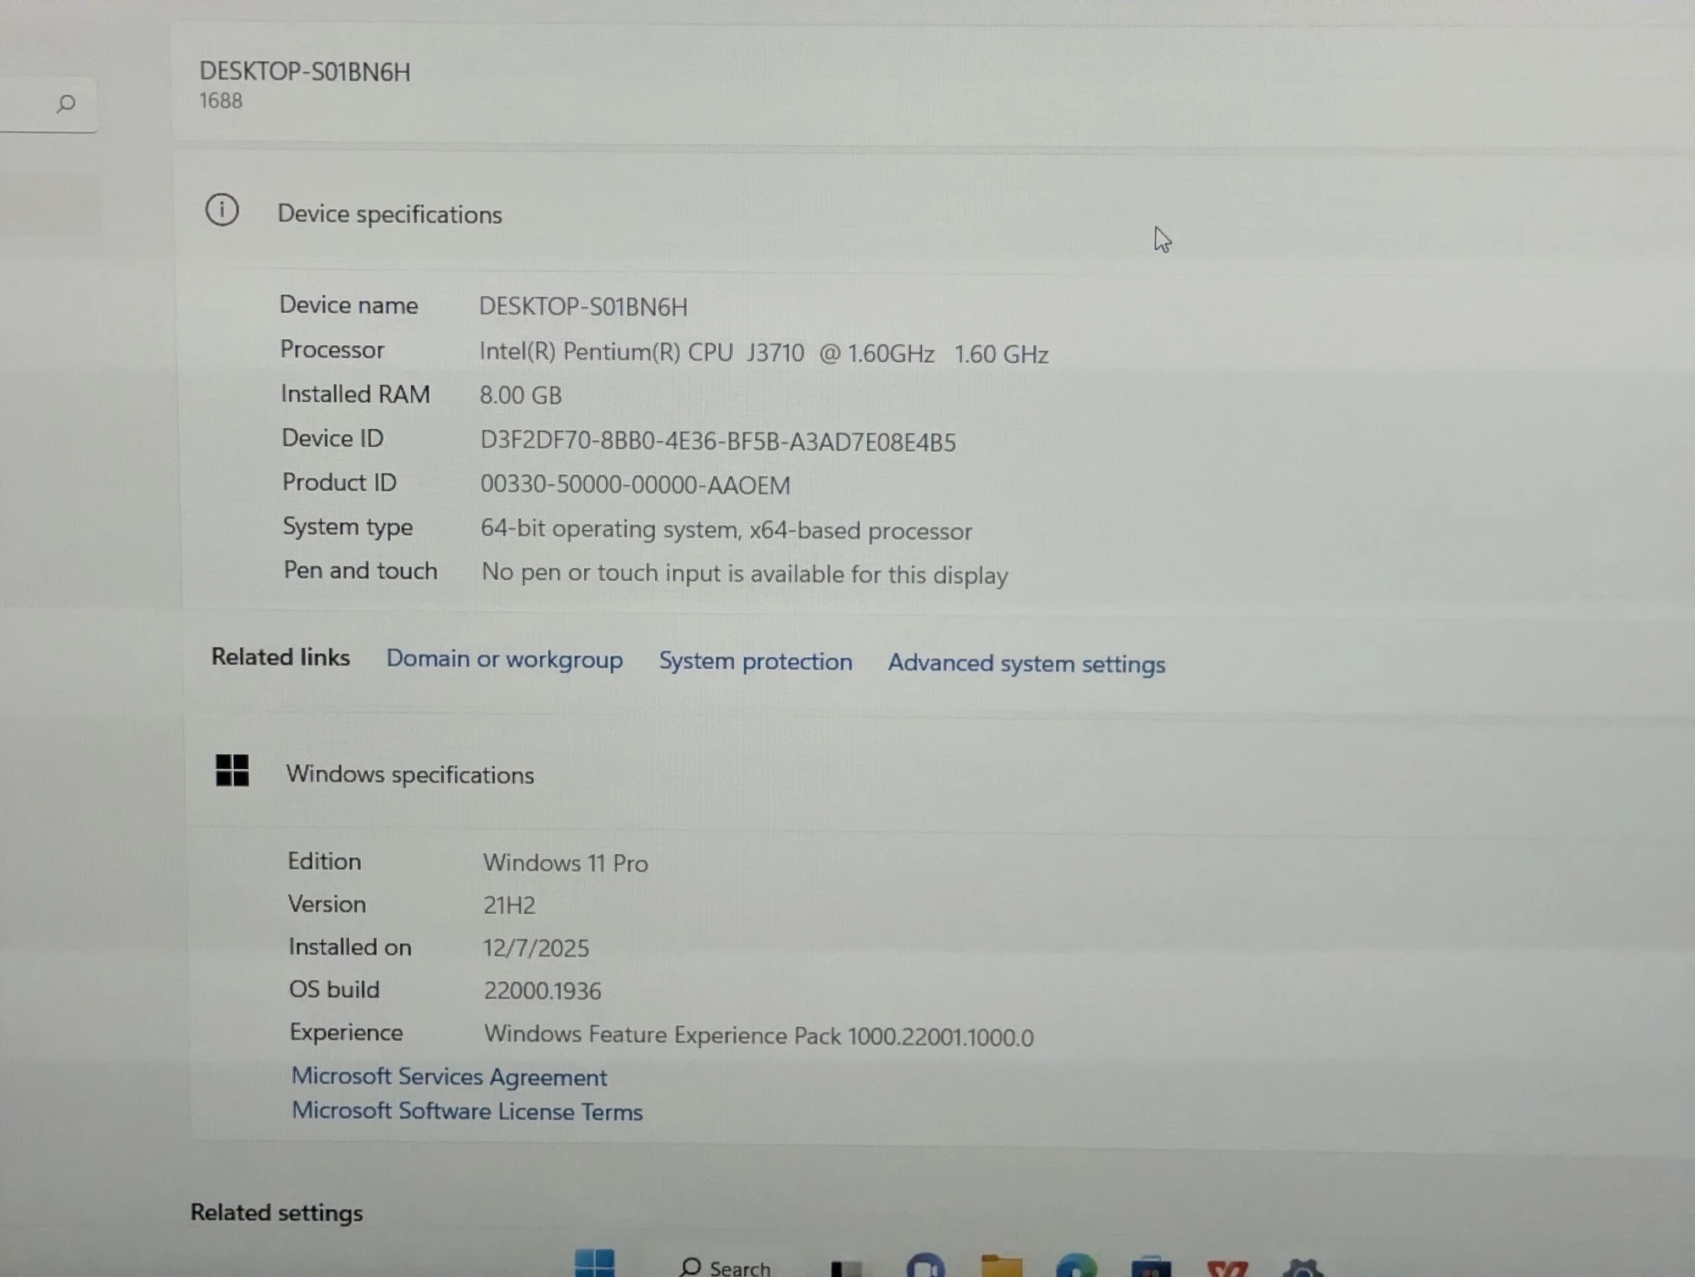This screenshot has width=1695, height=1277.
Task: Click the Settings gear in the taskbar
Action: coord(1303,1267)
